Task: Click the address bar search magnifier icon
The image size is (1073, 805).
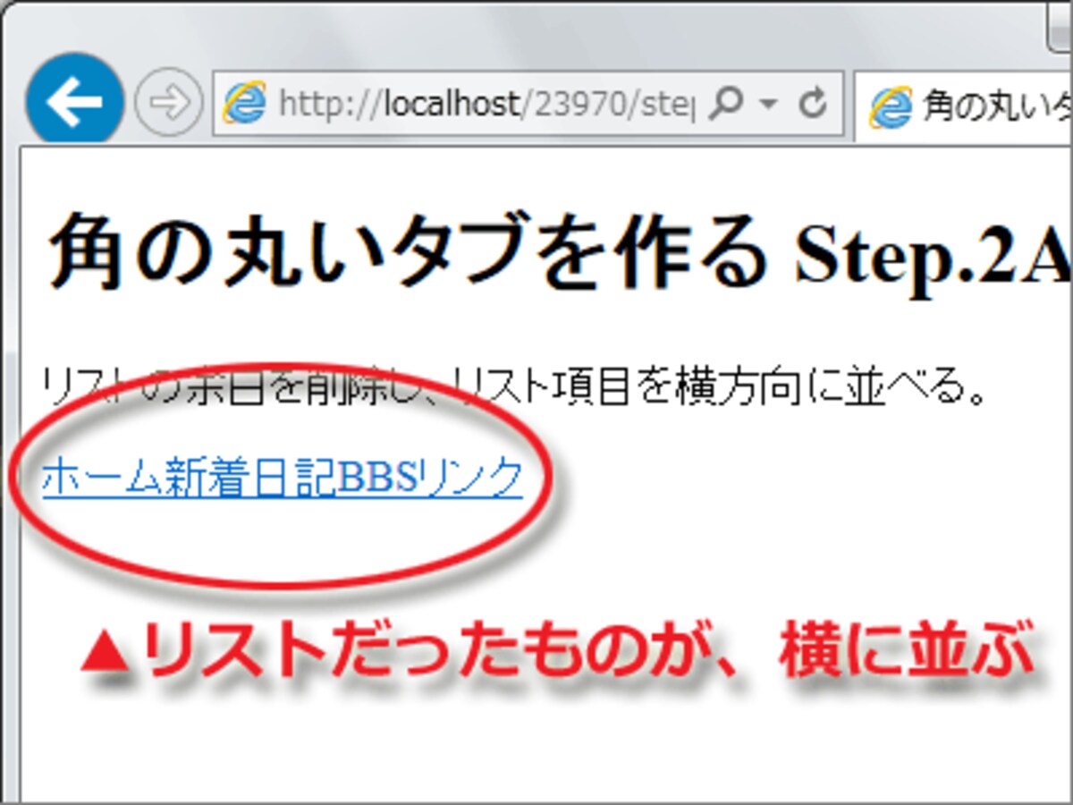Action: 726,105
